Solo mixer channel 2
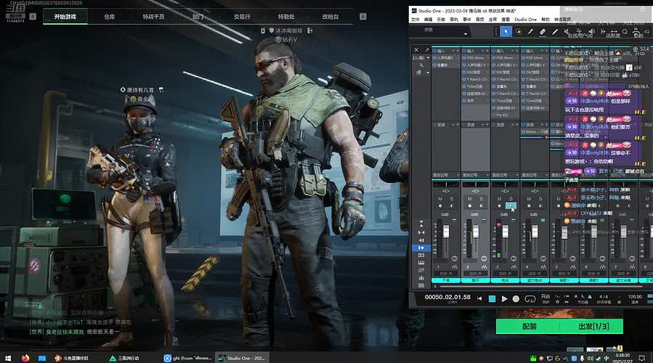This screenshot has height=363, width=653. 481,199
